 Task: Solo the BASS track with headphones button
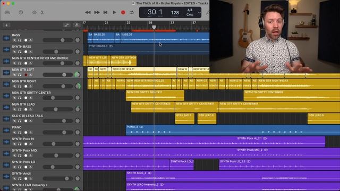point(20,40)
